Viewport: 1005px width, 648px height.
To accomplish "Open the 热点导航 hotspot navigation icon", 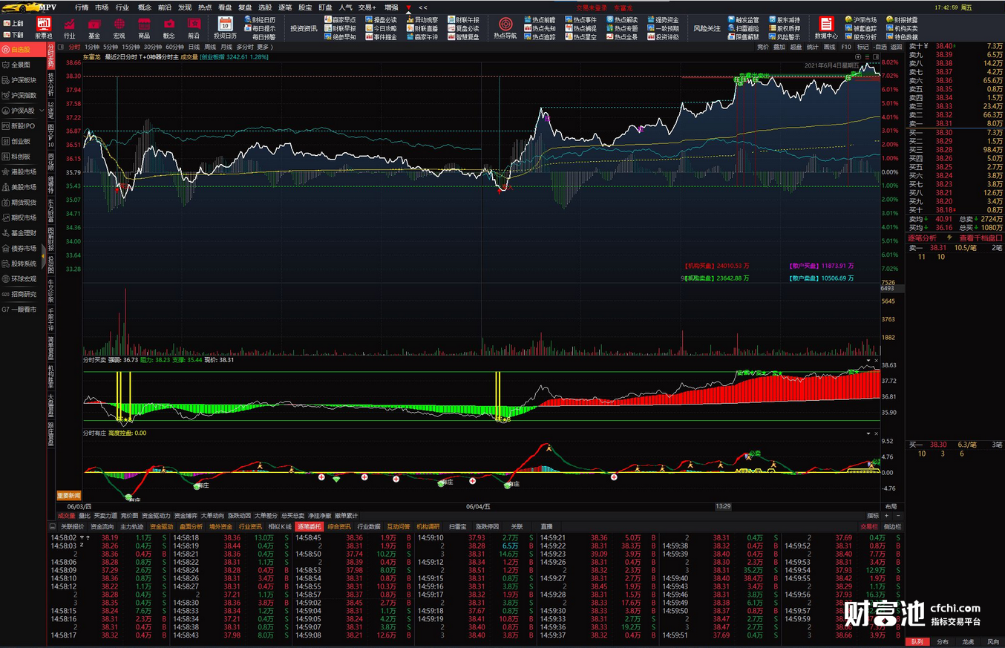I will point(505,28).
